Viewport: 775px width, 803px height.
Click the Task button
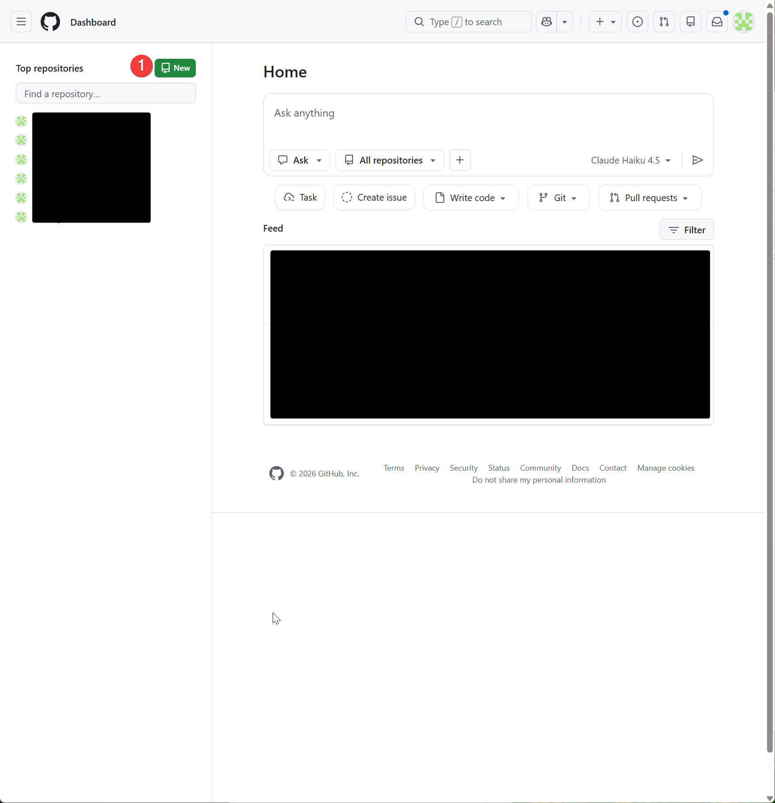tap(300, 197)
